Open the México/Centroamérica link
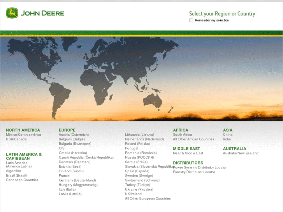Image resolution: width=283 pixels, height=212 pixels. [x=23, y=135]
